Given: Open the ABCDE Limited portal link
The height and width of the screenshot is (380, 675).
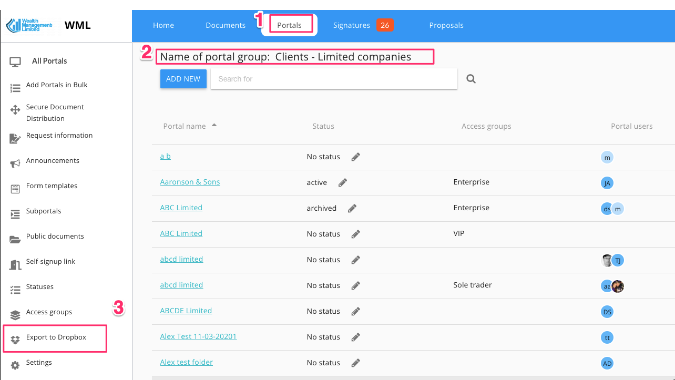Looking at the screenshot, I should (186, 311).
